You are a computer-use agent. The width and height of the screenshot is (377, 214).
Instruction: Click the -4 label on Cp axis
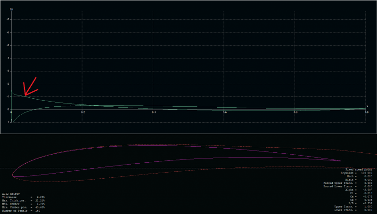[x=8, y=58]
